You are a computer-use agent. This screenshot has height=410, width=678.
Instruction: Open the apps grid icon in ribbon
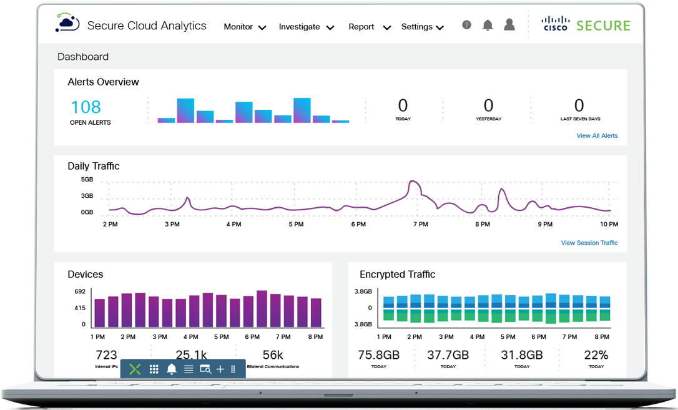pyautogui.click(x=154, y=369)
